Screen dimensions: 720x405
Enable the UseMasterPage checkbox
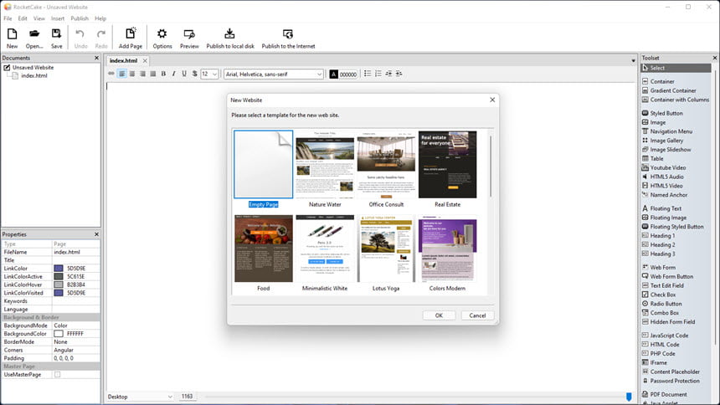(58, 375)
